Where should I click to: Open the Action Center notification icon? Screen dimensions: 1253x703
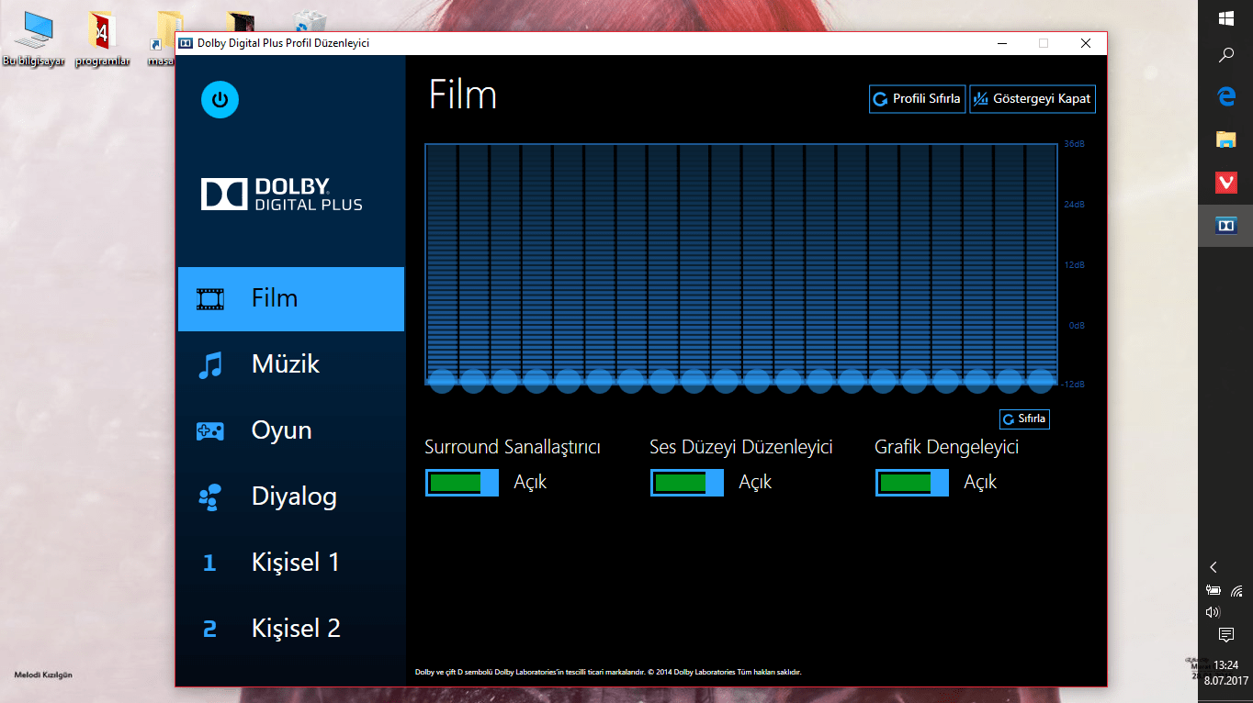[x=1226, y=633]
